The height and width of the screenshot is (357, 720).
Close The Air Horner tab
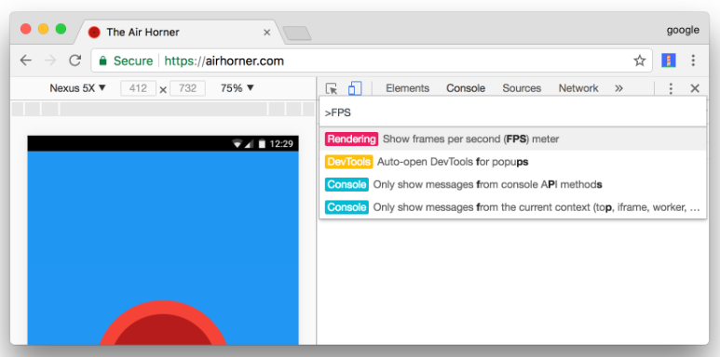click(266, 33)
